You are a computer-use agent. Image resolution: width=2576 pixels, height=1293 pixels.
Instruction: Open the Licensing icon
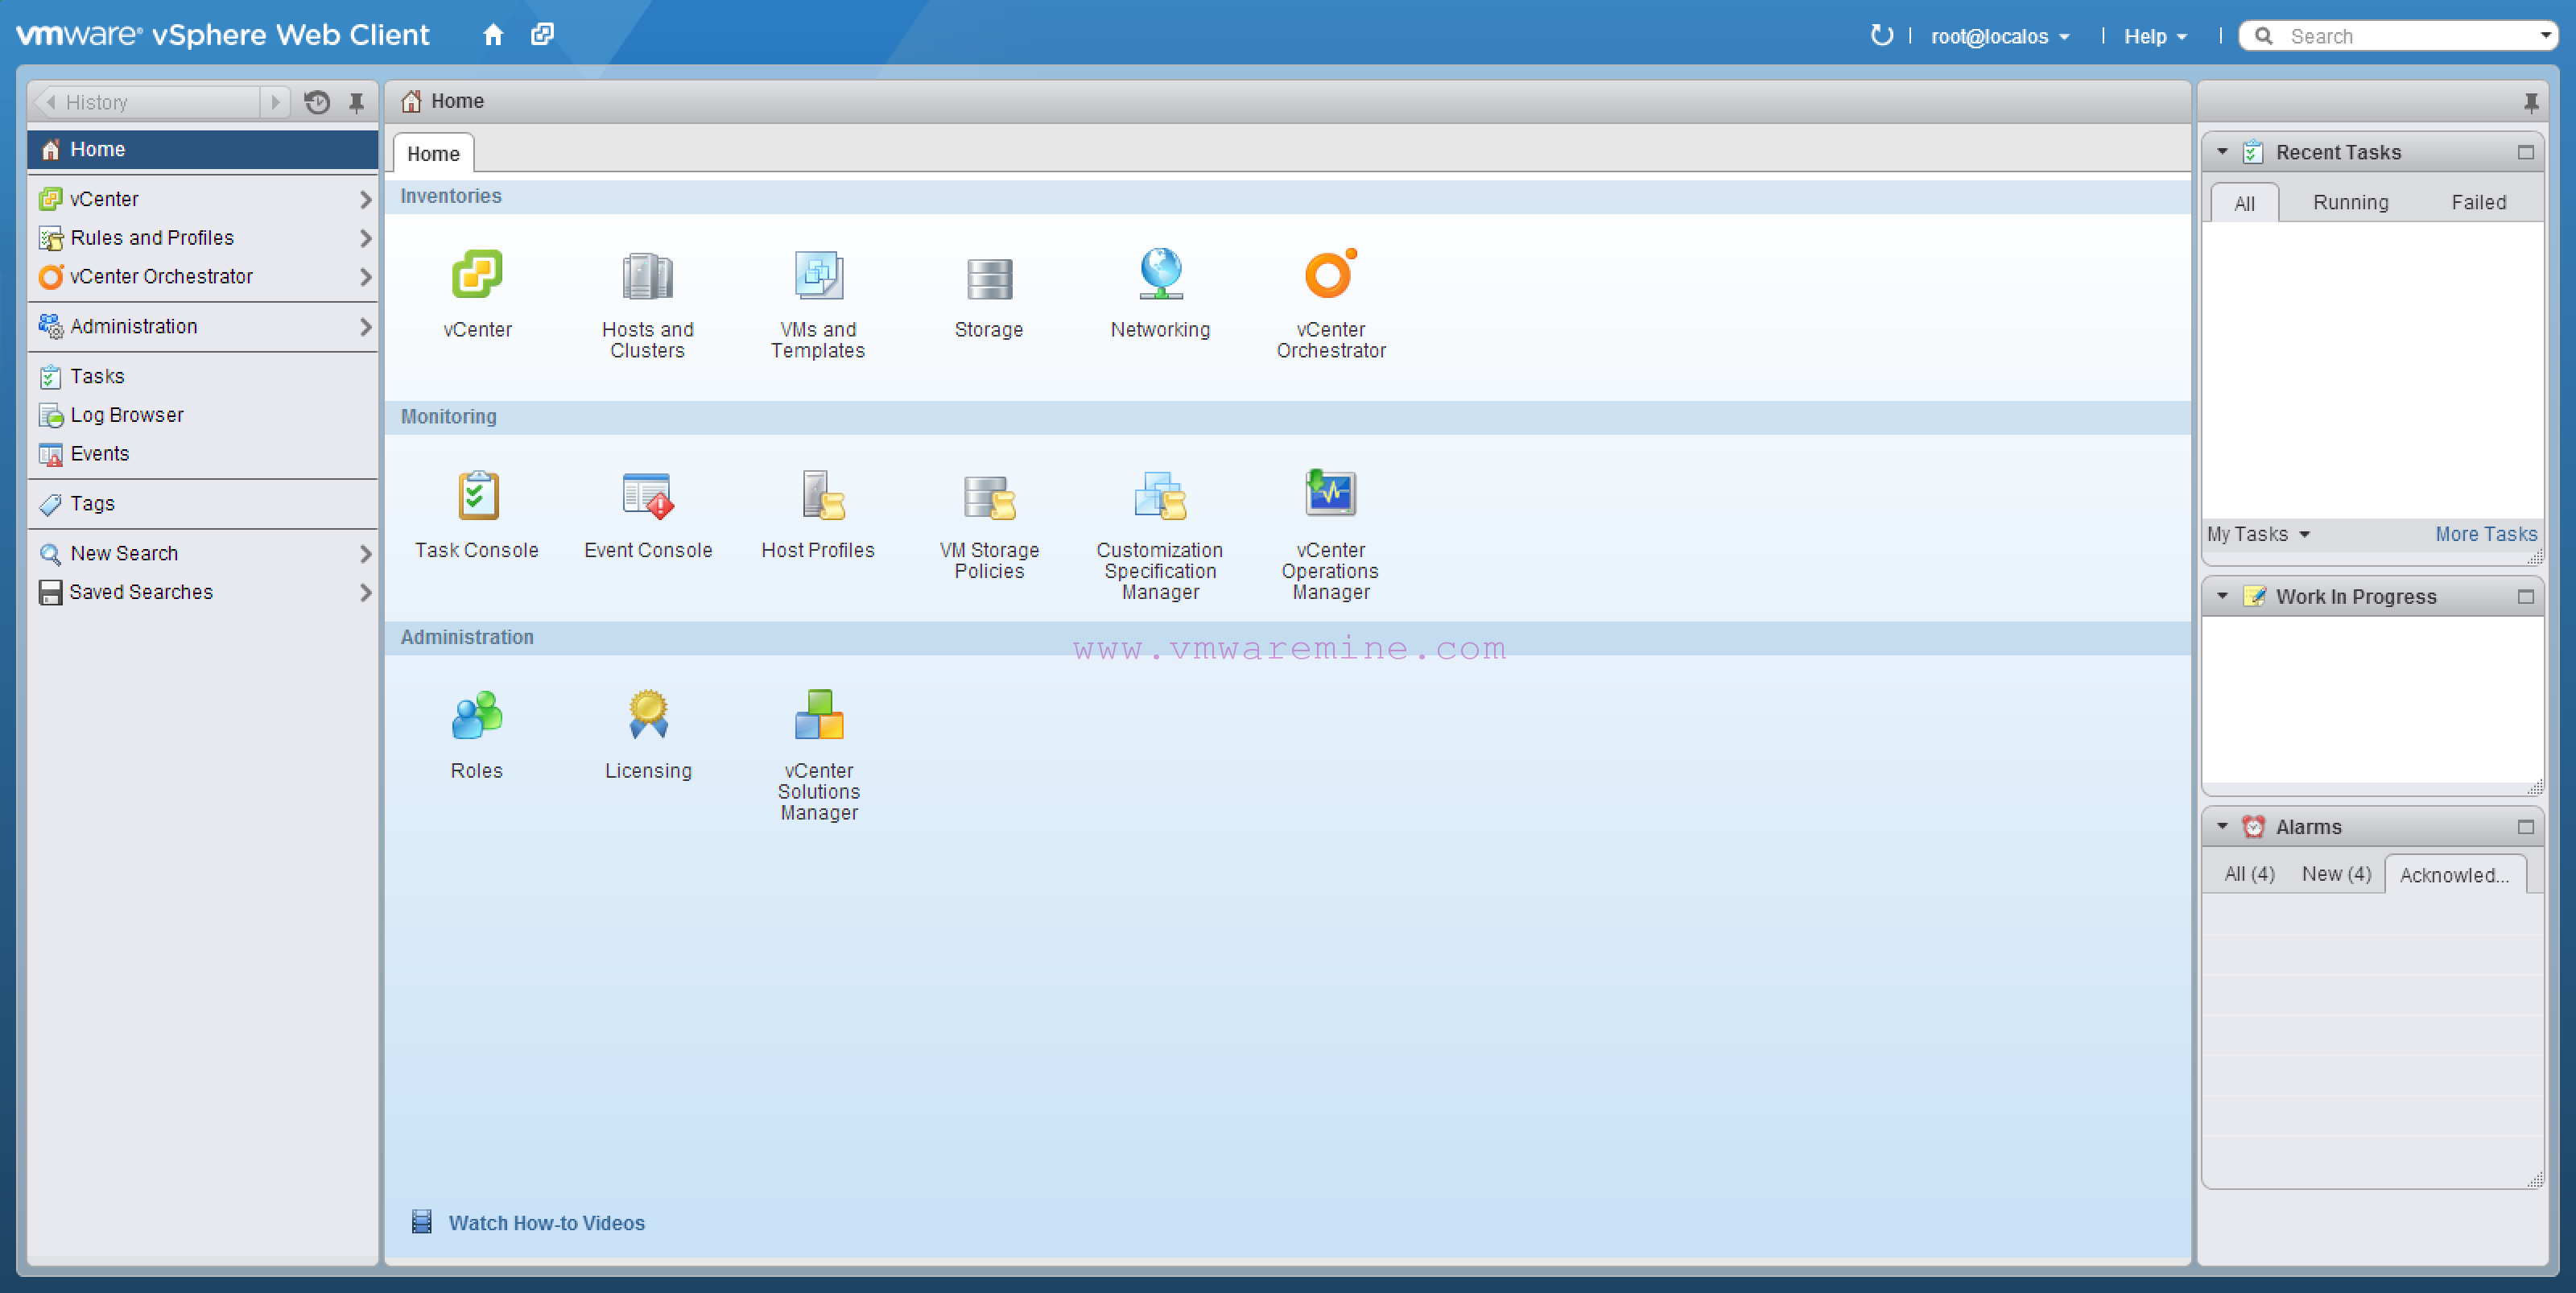pos(648,715)
